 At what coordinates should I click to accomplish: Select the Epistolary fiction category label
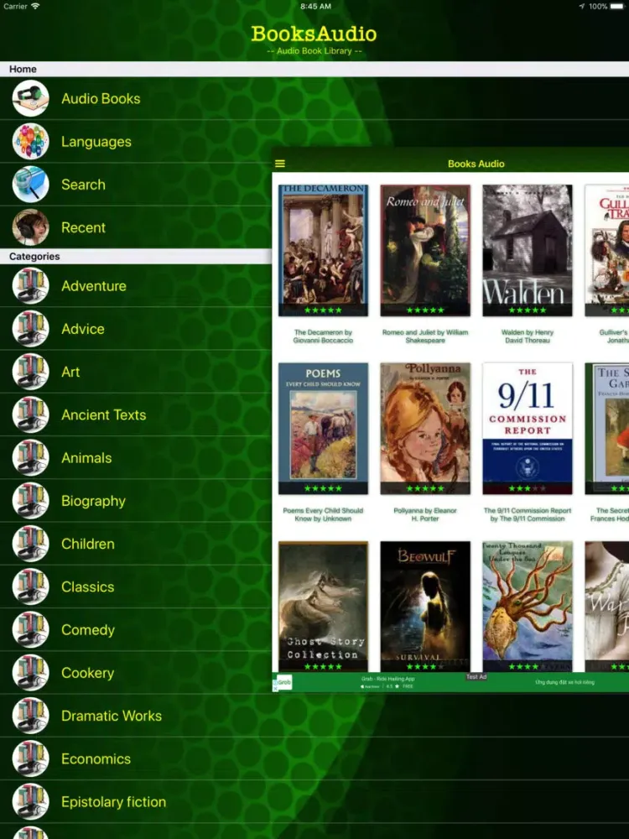113,801
